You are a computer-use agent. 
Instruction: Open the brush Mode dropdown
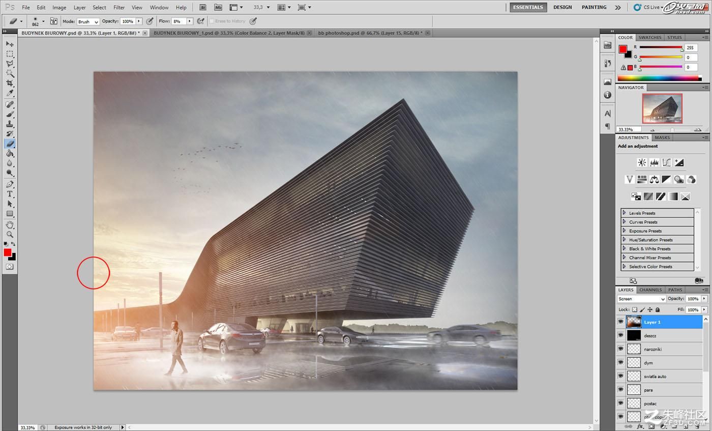pyautogui.click(x=87, y=21)
